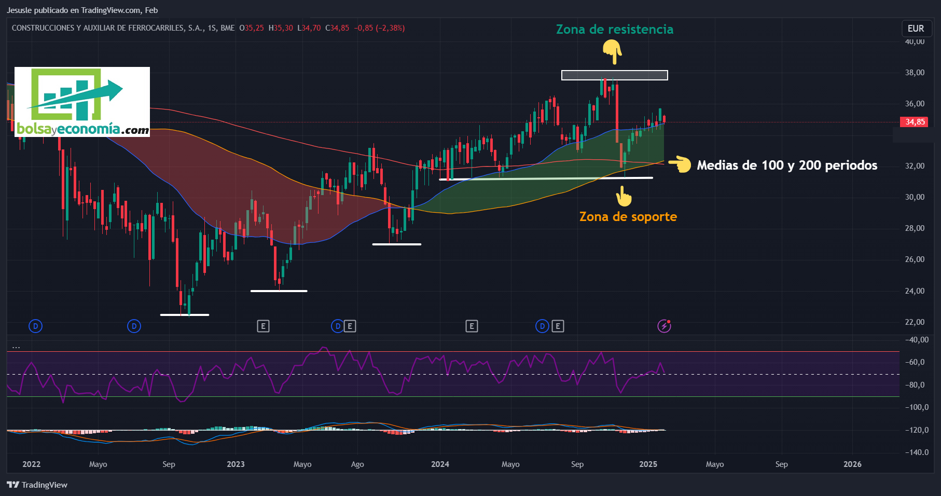Screen dimensions: 941x496
Task: Click the 2026 date axis label
Action: click(852, 464)
